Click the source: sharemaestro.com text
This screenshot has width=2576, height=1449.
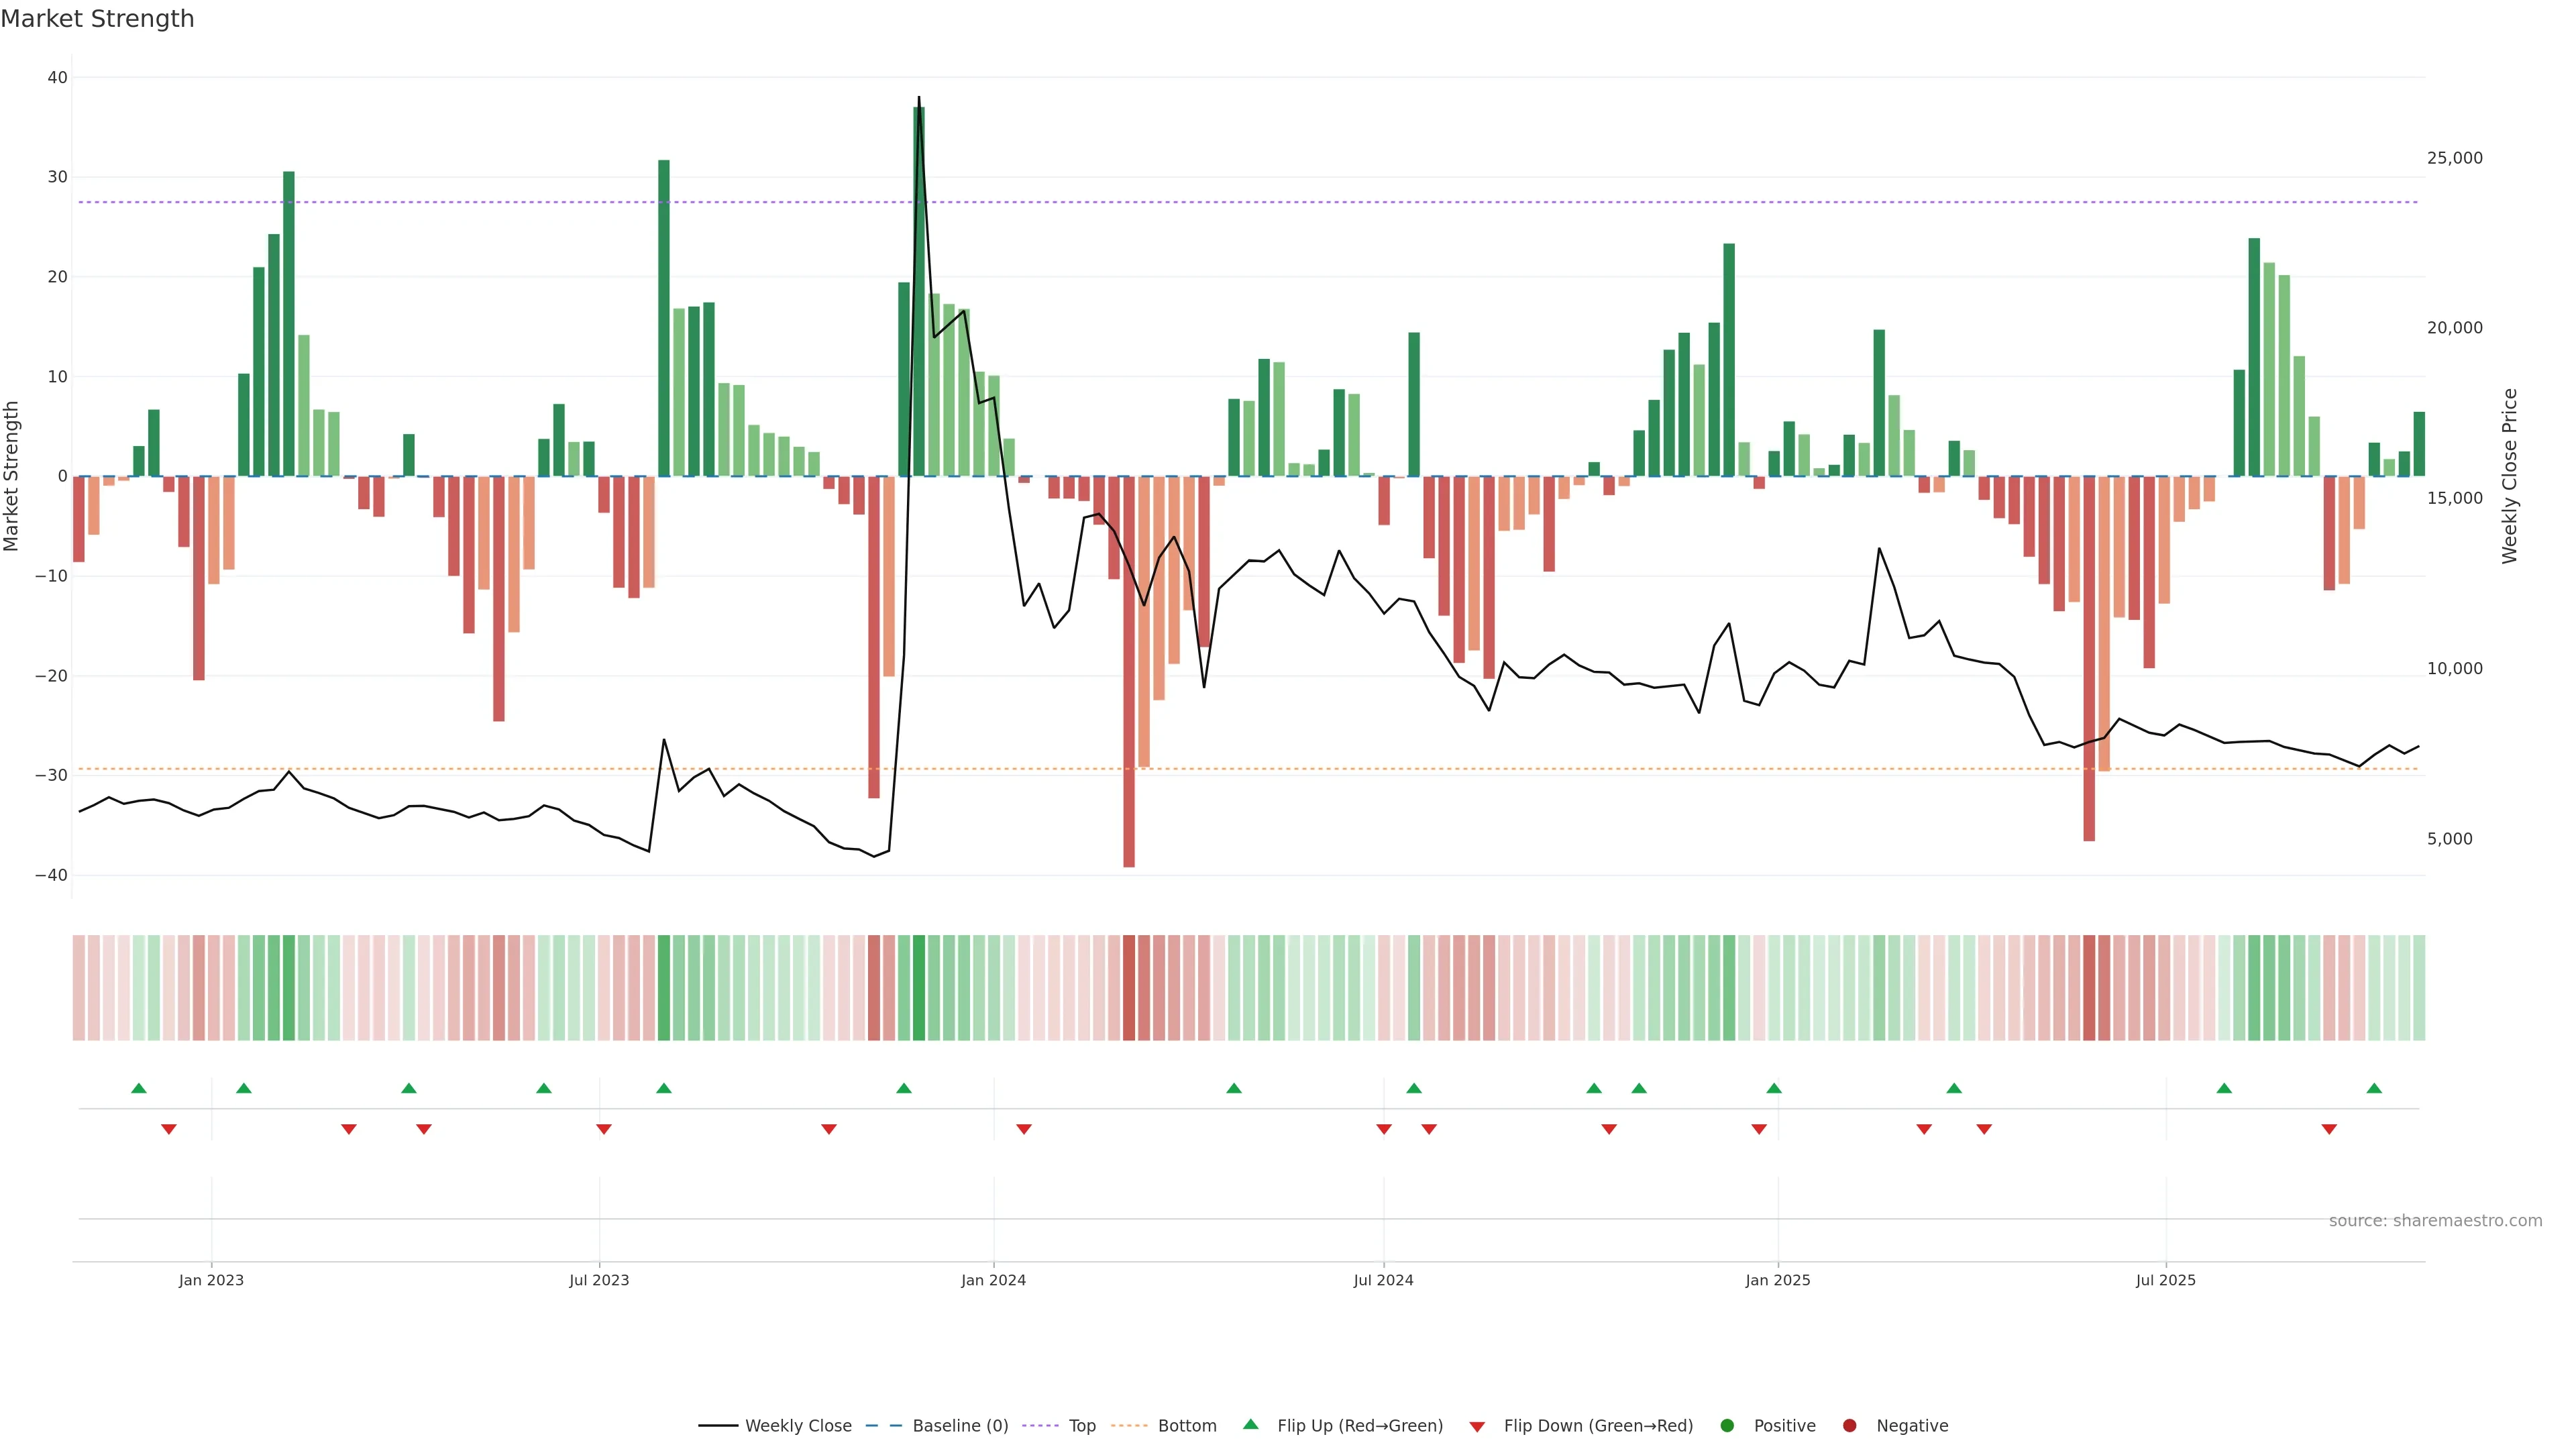[x=2435, y=1221]
